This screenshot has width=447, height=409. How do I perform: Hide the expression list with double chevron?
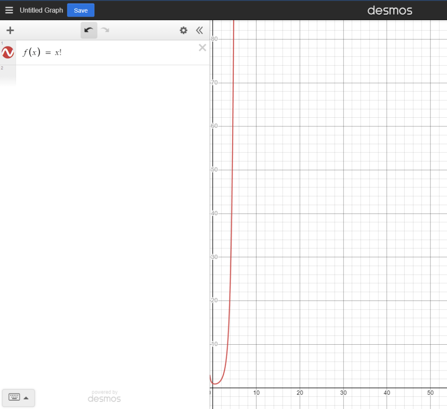[x=200, y=30]
